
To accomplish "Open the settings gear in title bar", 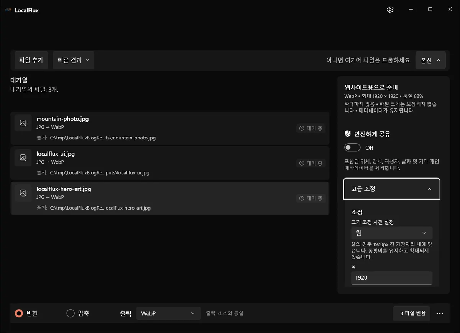I will (390, 10).
